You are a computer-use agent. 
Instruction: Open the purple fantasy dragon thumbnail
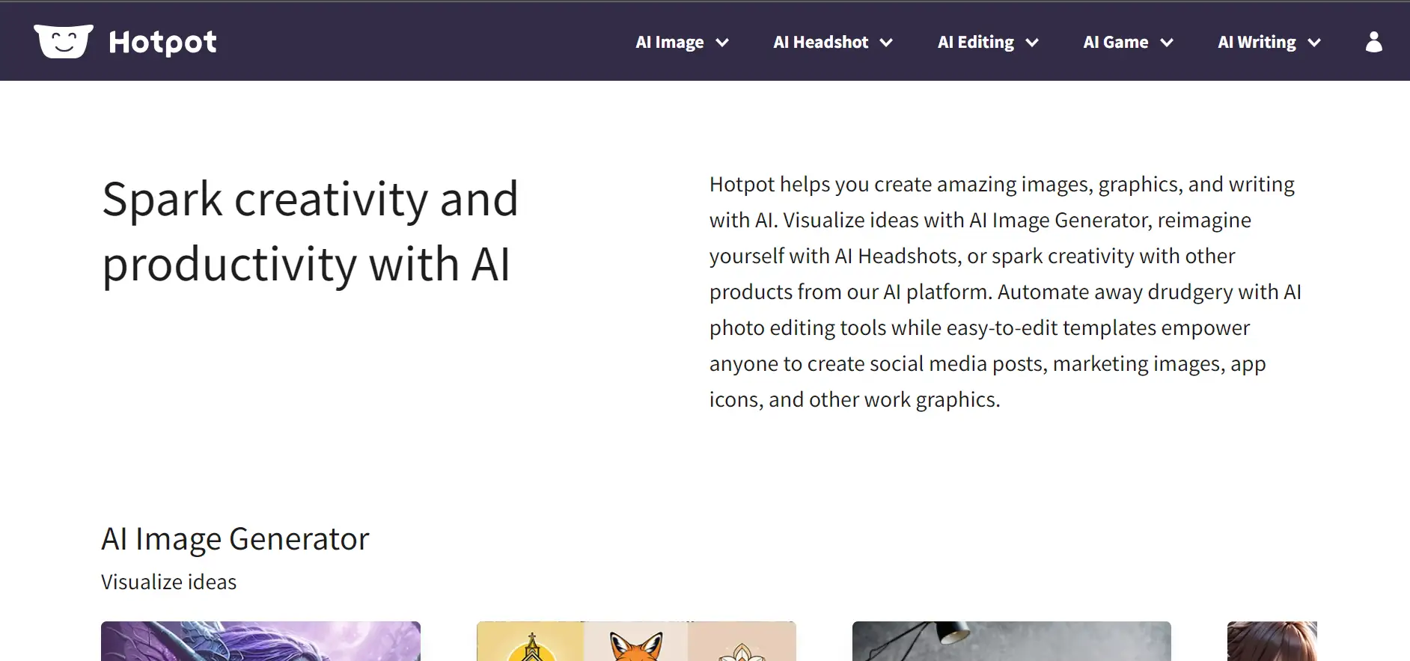click(x=260, y=642)
